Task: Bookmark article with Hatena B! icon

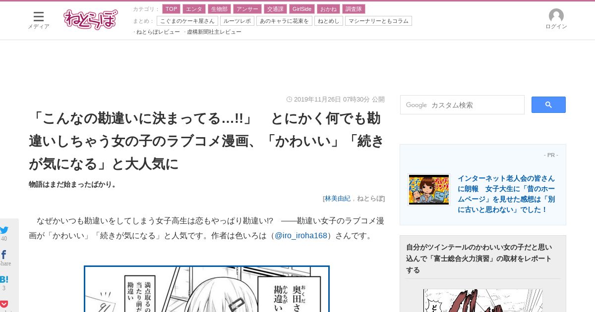Action: [4, 279]
